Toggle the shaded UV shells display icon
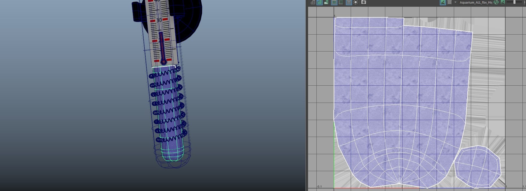Viewport: 526px width, 191px height. tap(319, 2)
